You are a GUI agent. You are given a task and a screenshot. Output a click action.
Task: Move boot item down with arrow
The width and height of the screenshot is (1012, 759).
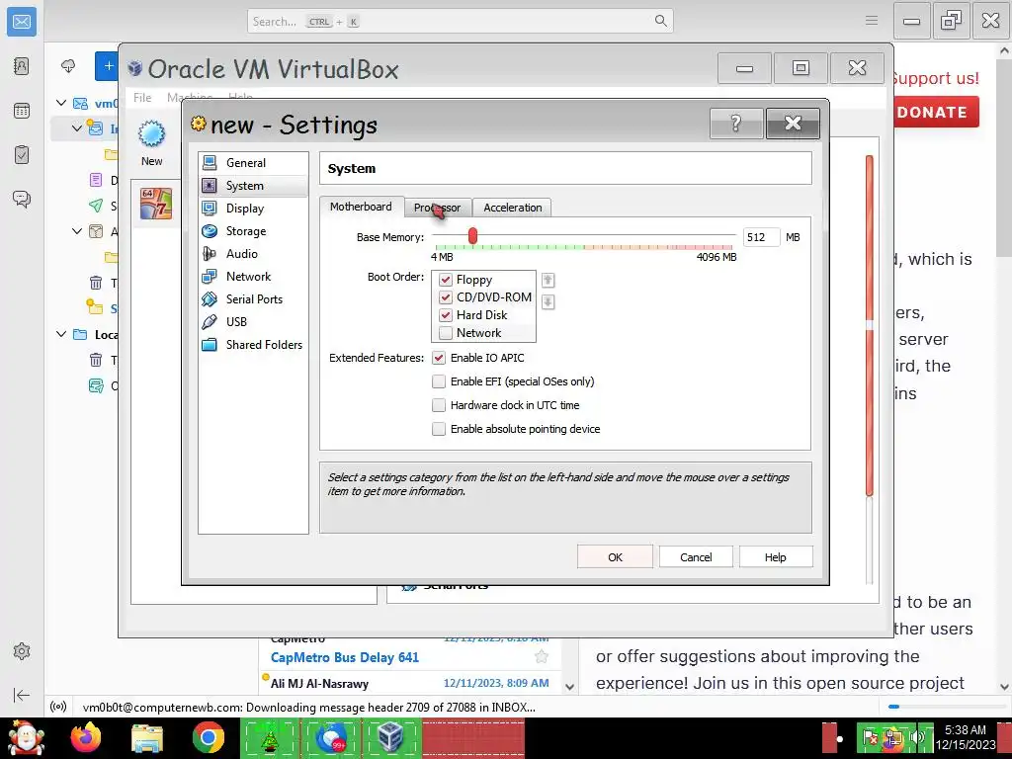click(x=548, y=301)
